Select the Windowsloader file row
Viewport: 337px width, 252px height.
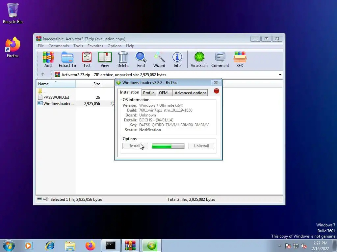[x=75, y=103]
